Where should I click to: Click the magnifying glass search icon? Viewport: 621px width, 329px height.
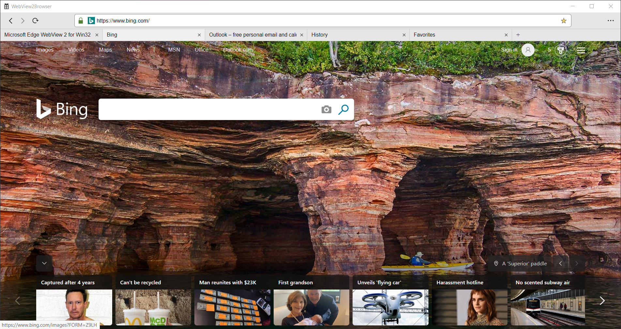(x=343, y=110)
